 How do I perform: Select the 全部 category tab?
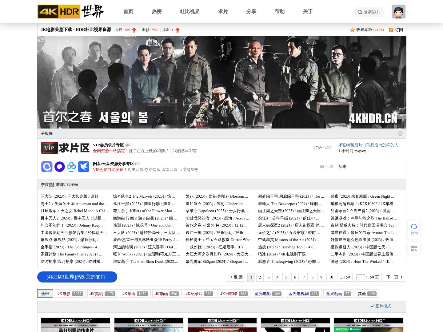[x=45, y=294]
